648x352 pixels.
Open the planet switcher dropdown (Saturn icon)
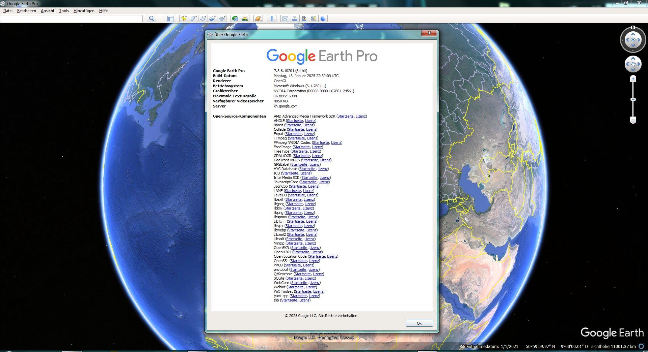(x=258, y=19)
